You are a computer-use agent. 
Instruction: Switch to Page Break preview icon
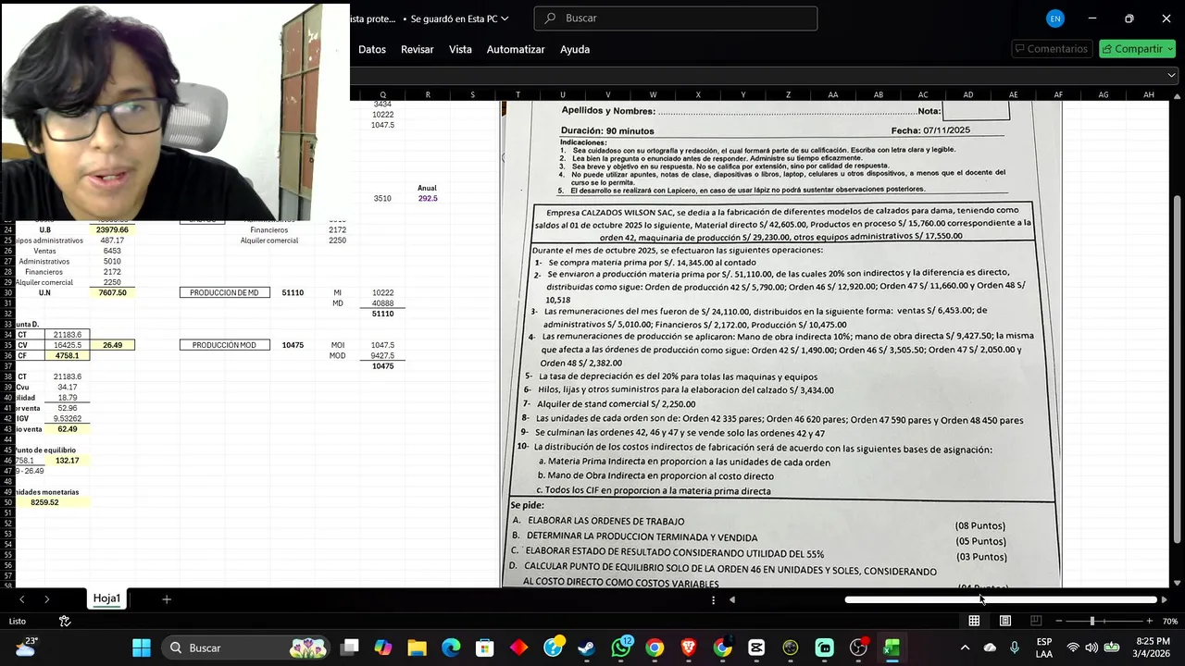pos(1036,621)
